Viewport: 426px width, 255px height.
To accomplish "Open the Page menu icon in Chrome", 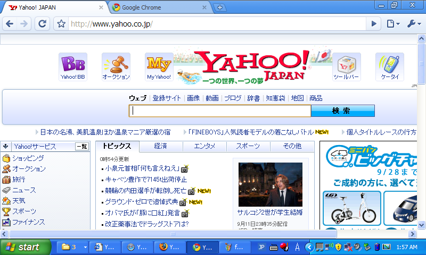I will pos(393,24).
